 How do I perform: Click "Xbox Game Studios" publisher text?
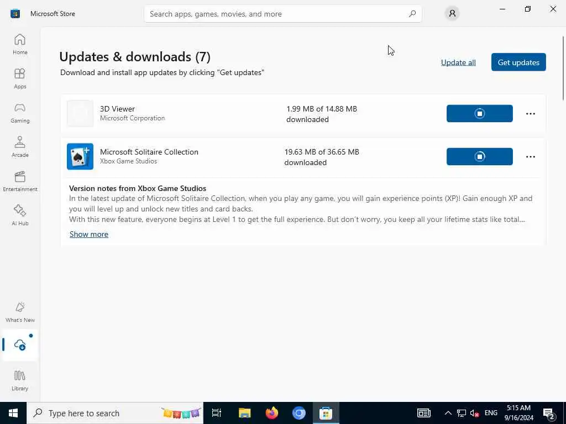pyautogui.click(x=128, y=161)
